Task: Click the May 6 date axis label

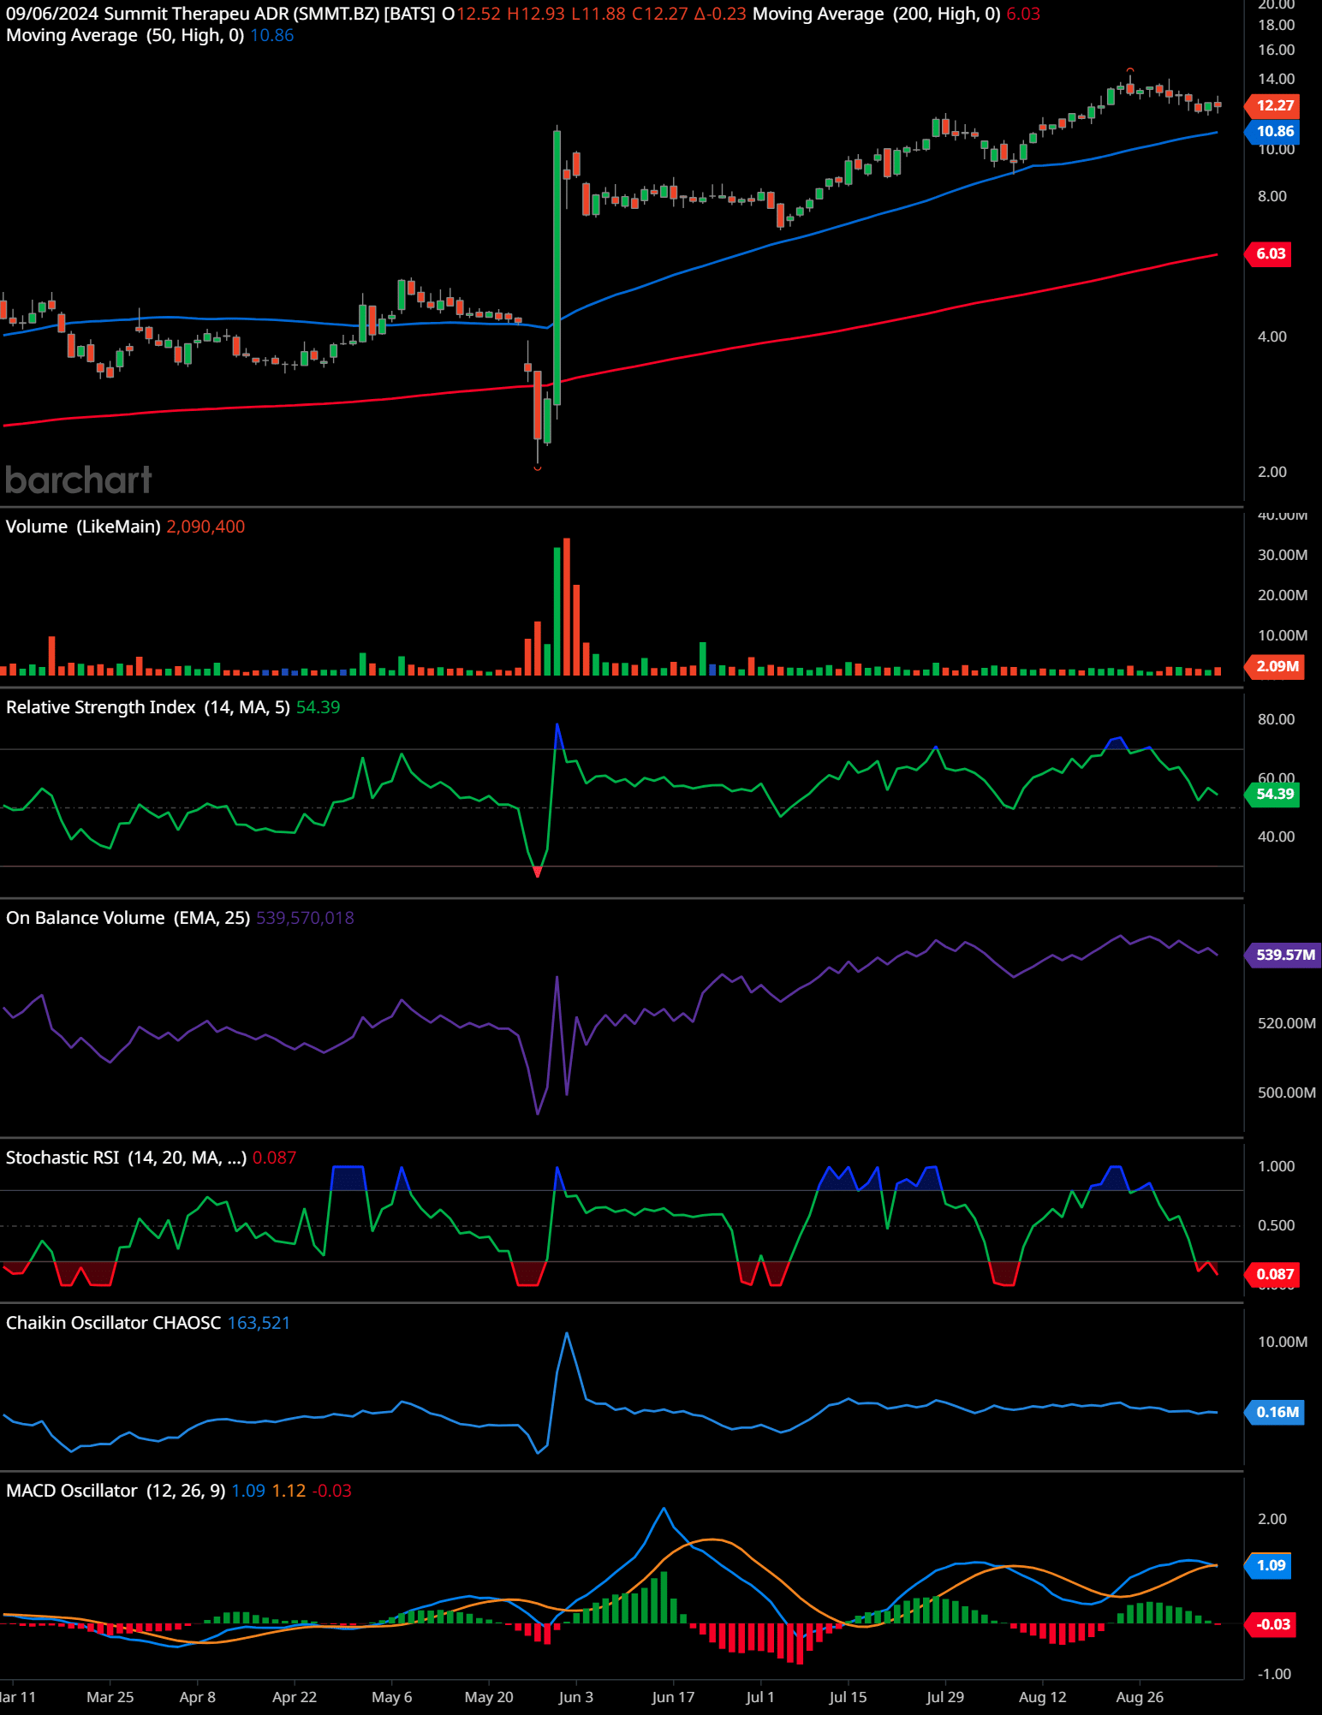Action: pos(392,1697)
